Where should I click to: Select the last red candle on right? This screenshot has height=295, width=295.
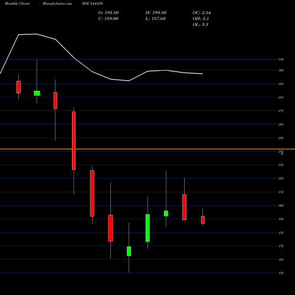203,220
